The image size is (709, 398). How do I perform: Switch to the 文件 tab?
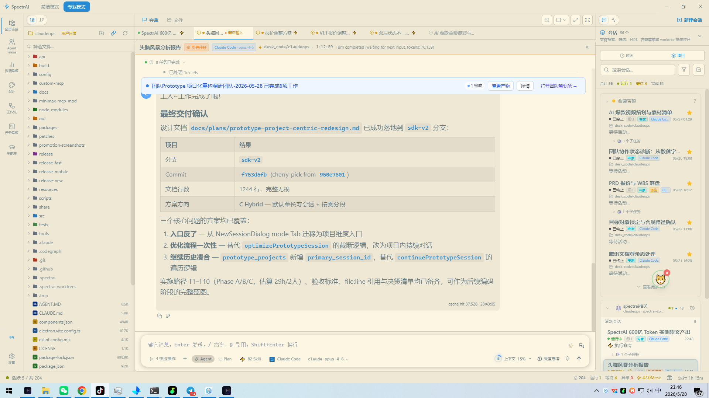[x=175, y=20]
